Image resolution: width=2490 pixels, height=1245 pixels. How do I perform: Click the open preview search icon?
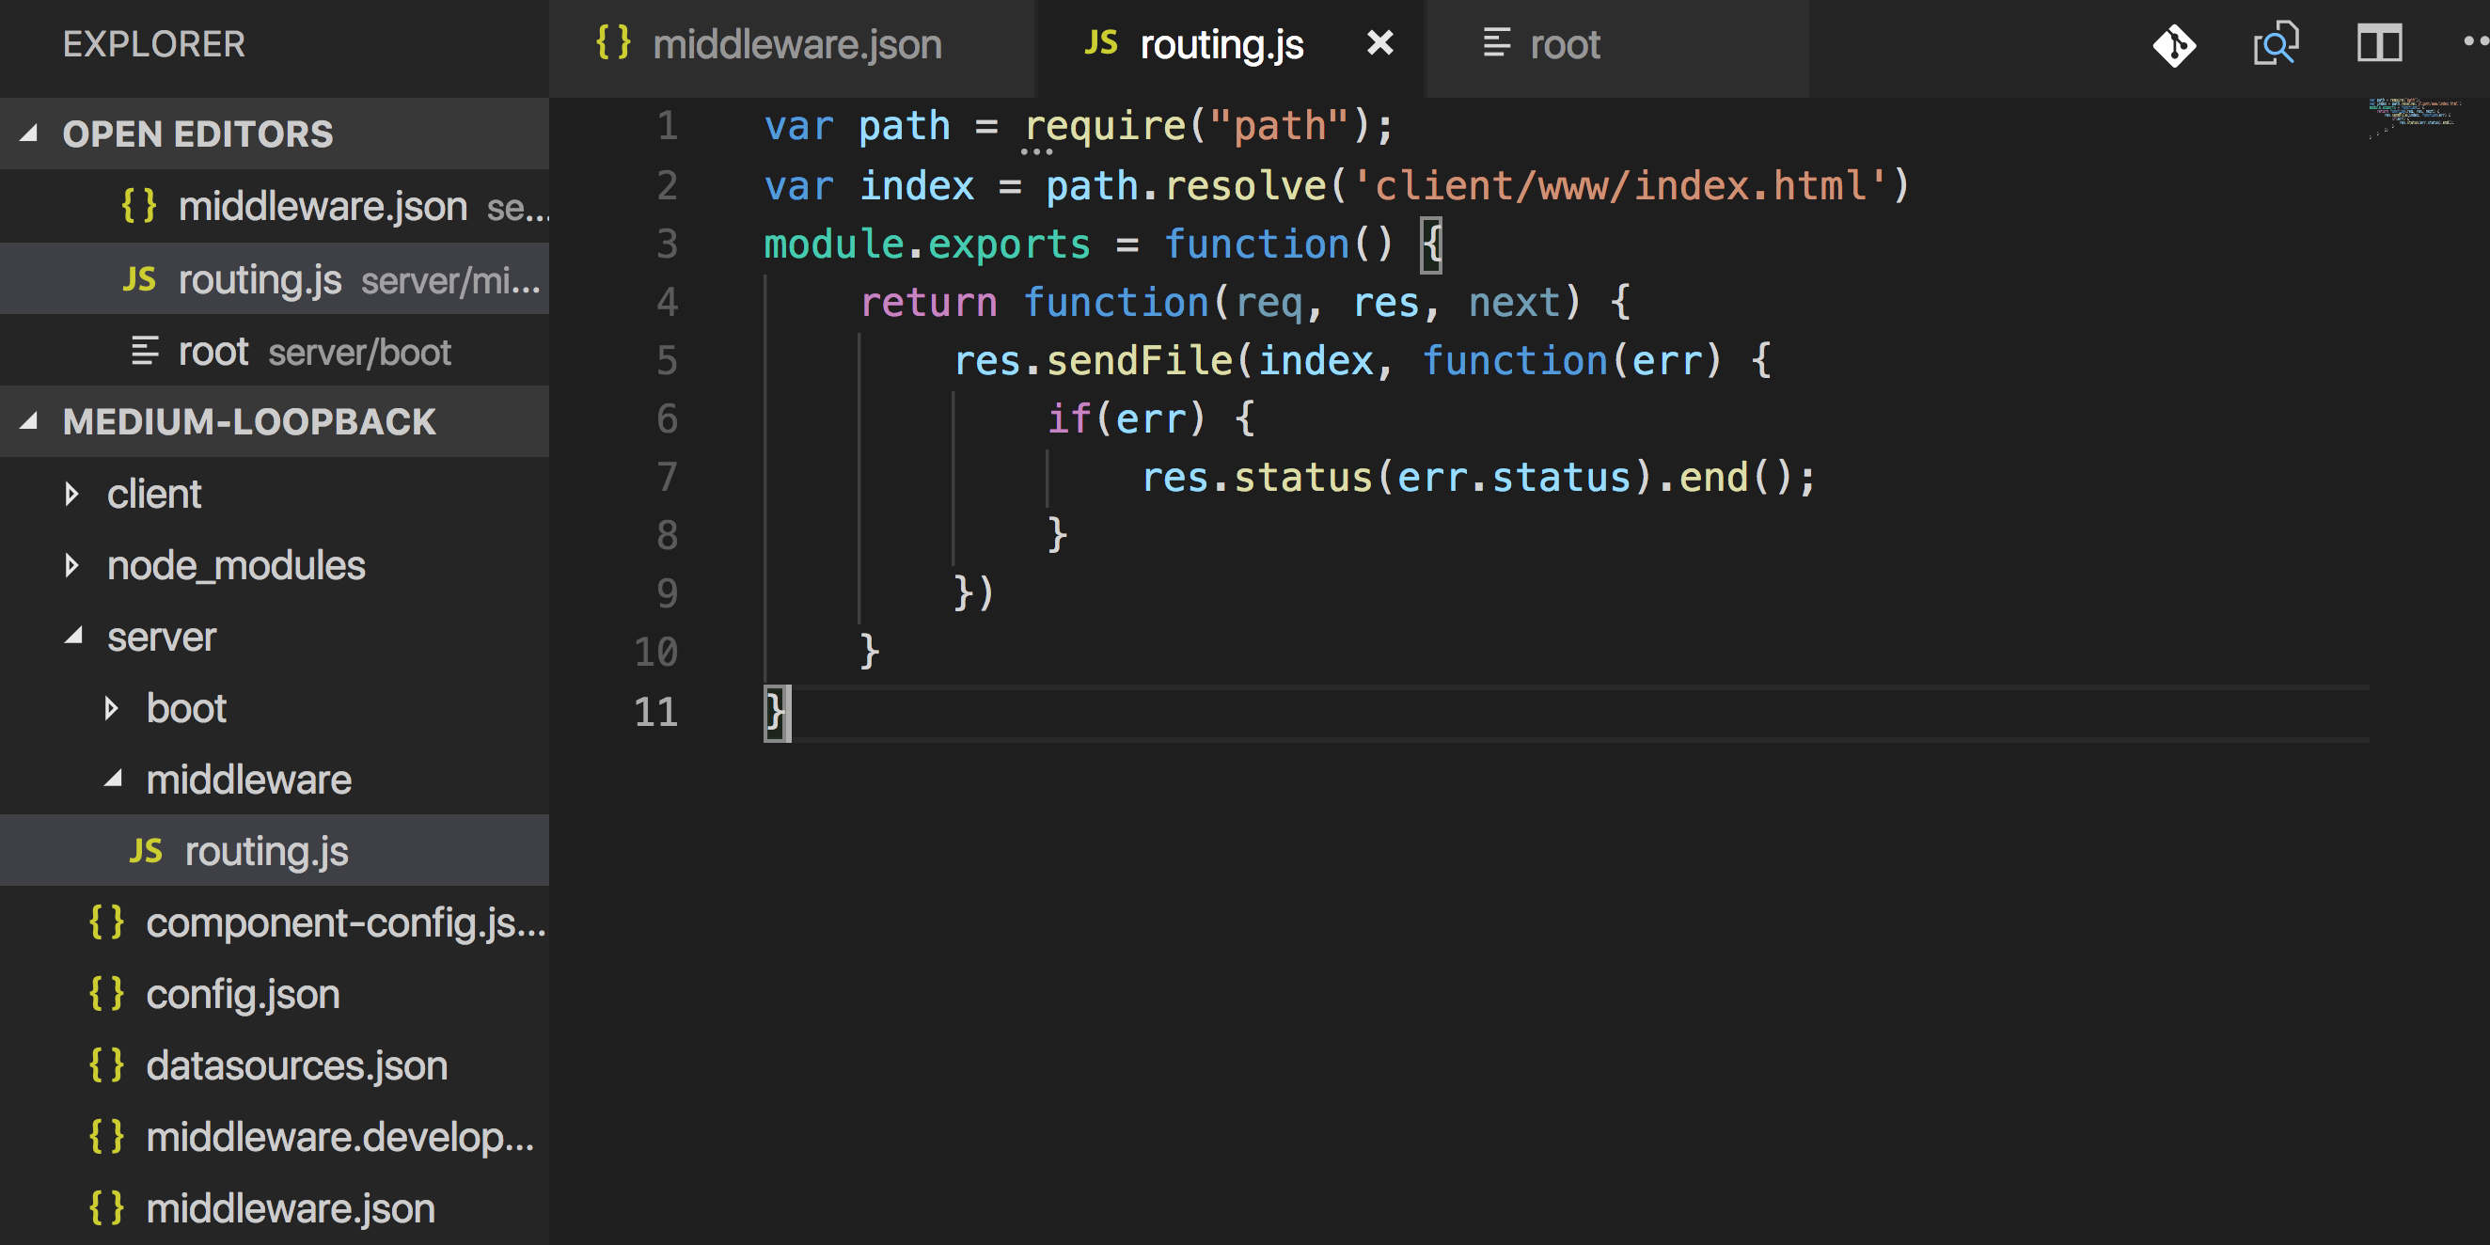[x=2276, y=44]
